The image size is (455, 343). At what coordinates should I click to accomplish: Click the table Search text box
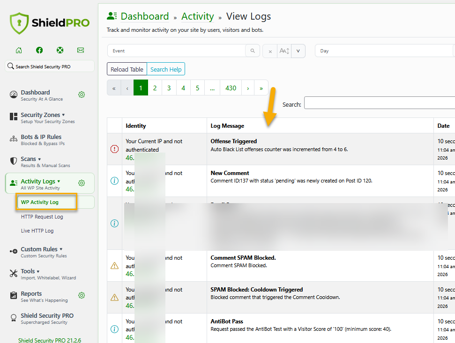pos(380,103)
